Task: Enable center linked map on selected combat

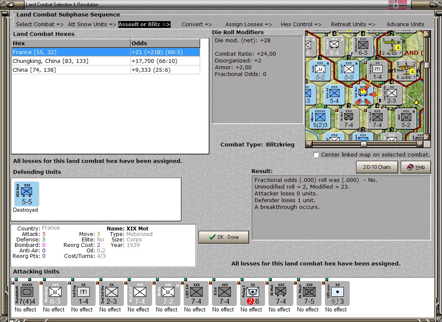Action: [x=316, y=155]
